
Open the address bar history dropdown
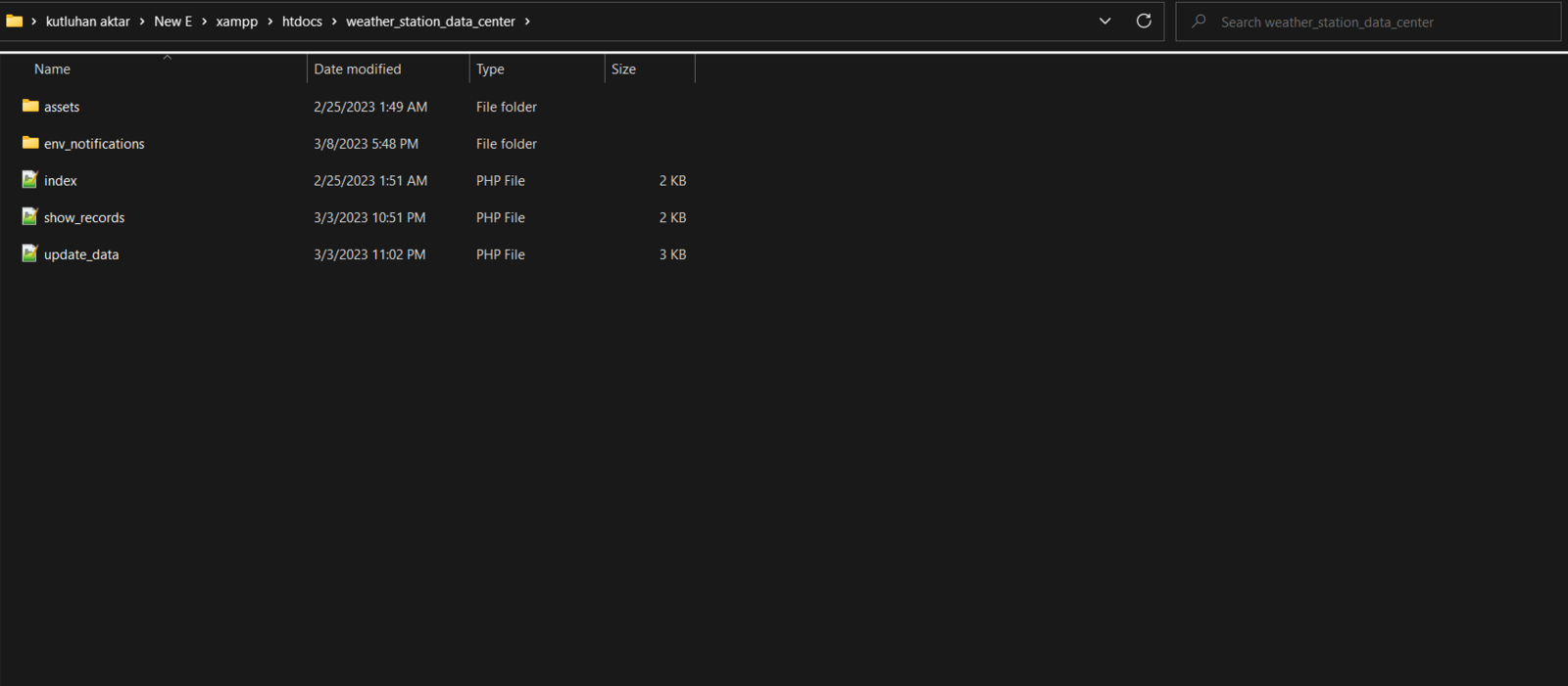pyautogui.click(x=1104, y=21)
